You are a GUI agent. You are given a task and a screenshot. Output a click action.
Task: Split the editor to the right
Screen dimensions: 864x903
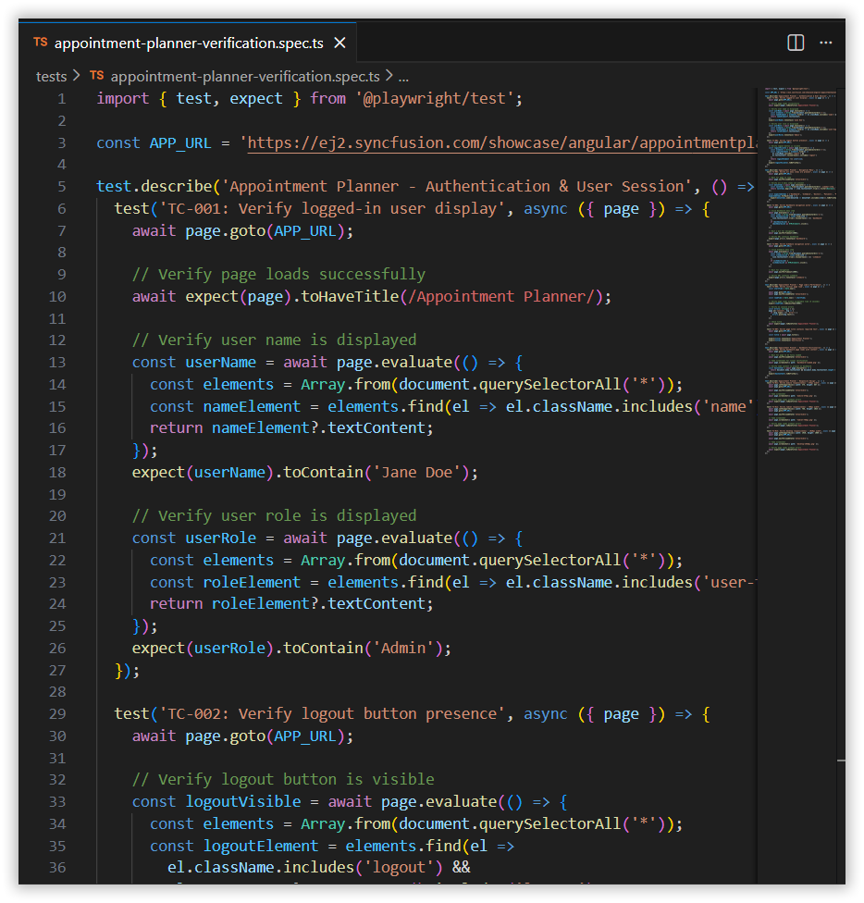[x=796, y=43]
